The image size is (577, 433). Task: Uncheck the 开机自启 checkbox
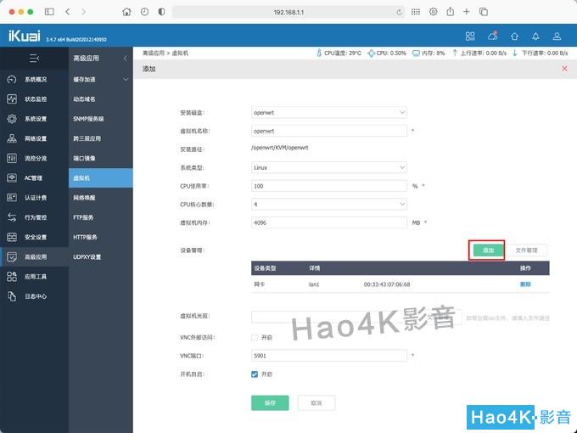coord(255,374)
